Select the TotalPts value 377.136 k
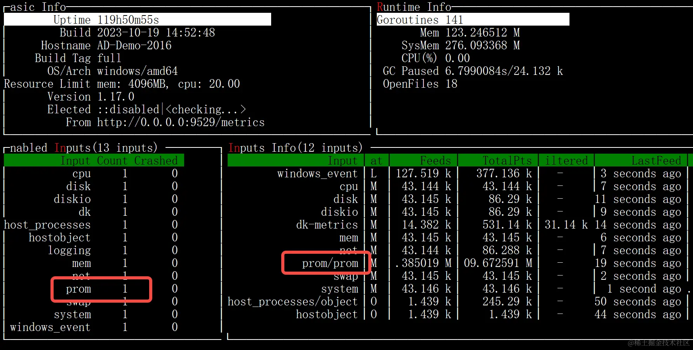The width and height of the screenshot is (693, 350). [504, 173]
